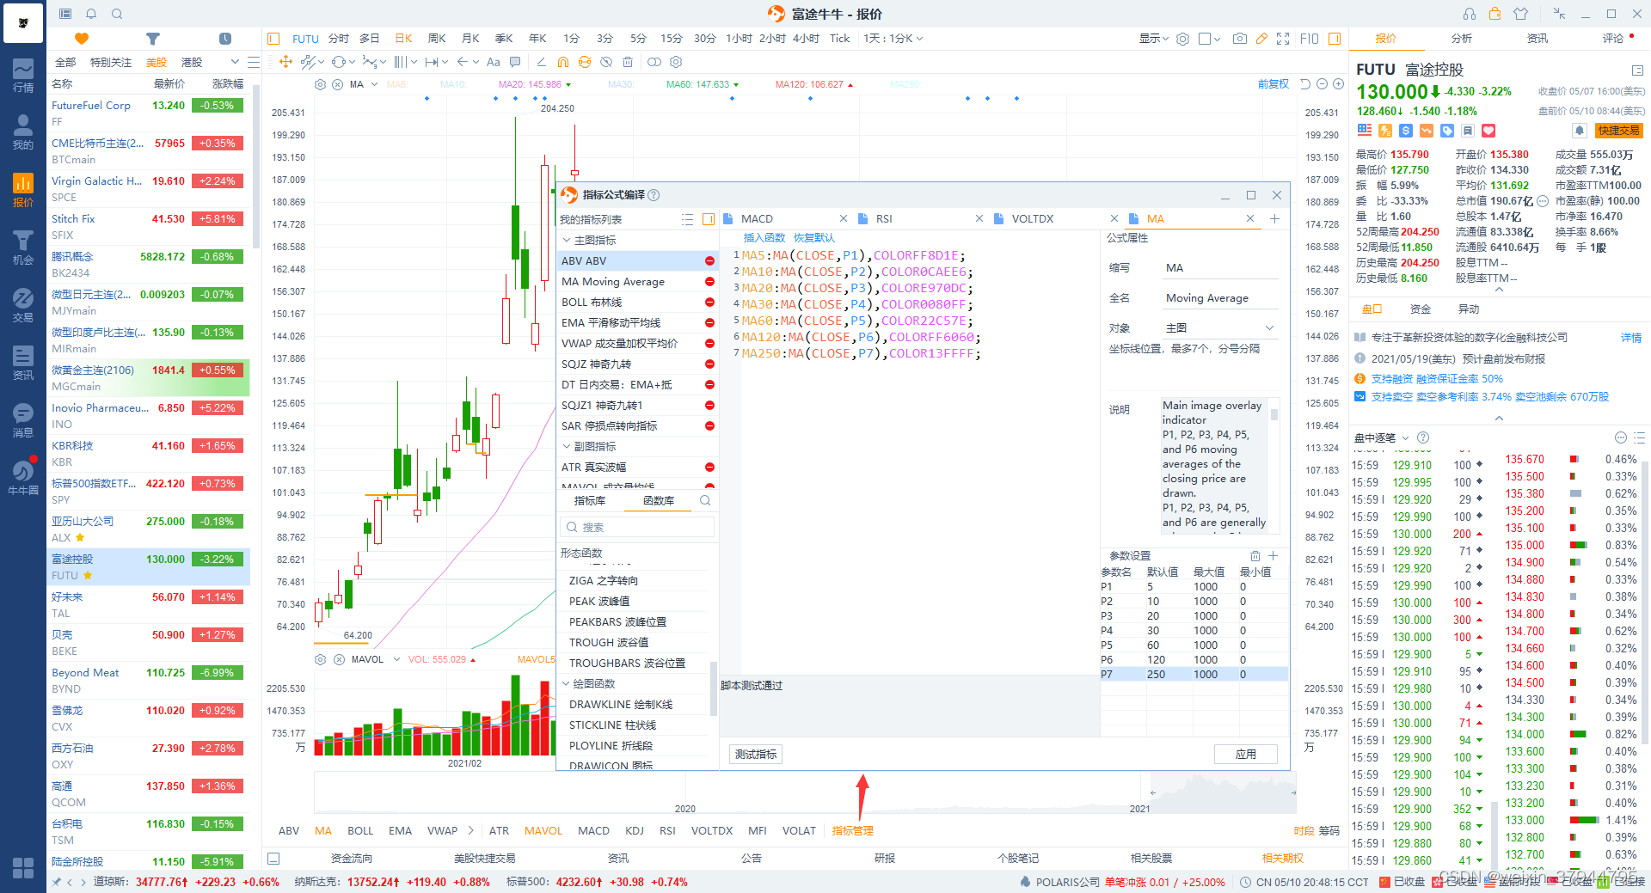Select the P7 row in parameter table
This screenshot has height=893, width=1651.
coord(1194,675)
